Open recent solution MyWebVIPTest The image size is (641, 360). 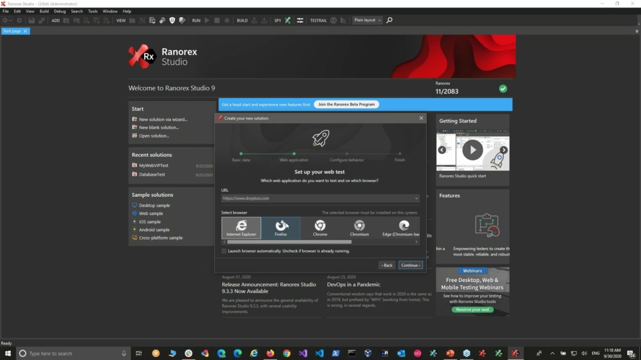153,165
